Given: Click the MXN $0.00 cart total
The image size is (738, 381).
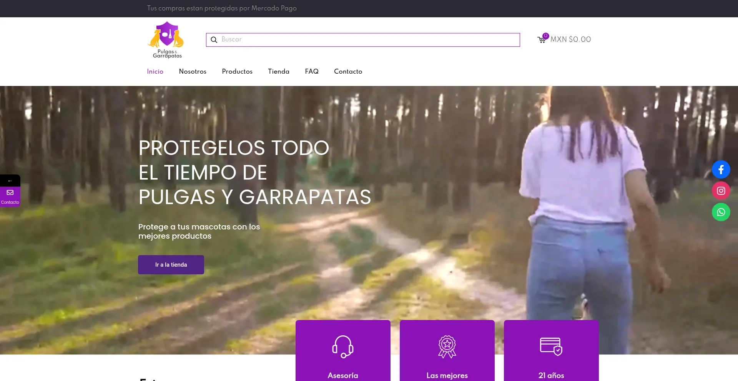Looking at the screenshot, I should 570,40.
